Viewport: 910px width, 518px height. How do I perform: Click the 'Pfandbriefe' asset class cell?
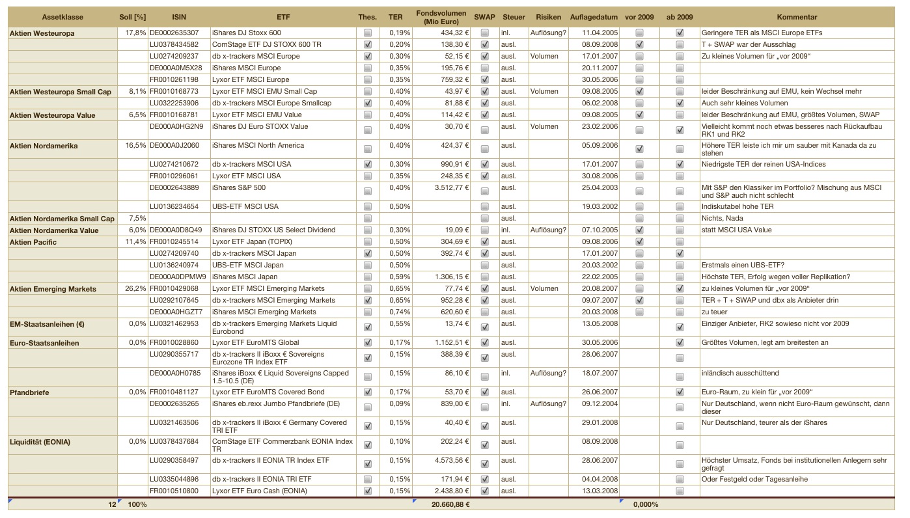pyautogui.click(x=62, y=392)
